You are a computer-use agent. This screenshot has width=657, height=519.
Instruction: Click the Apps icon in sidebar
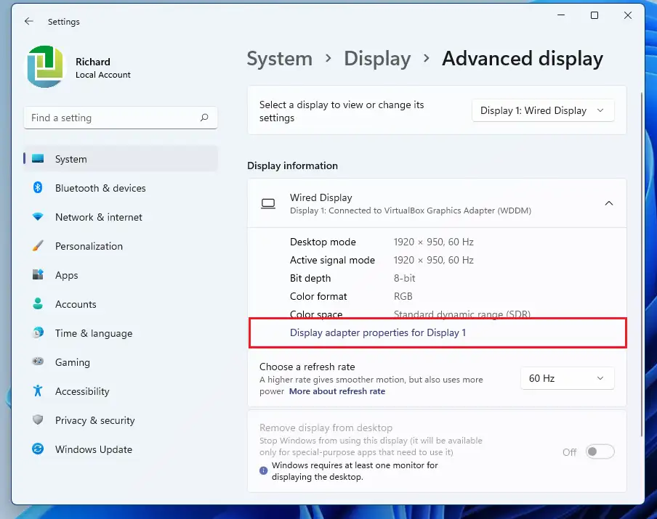click(38, 274)
